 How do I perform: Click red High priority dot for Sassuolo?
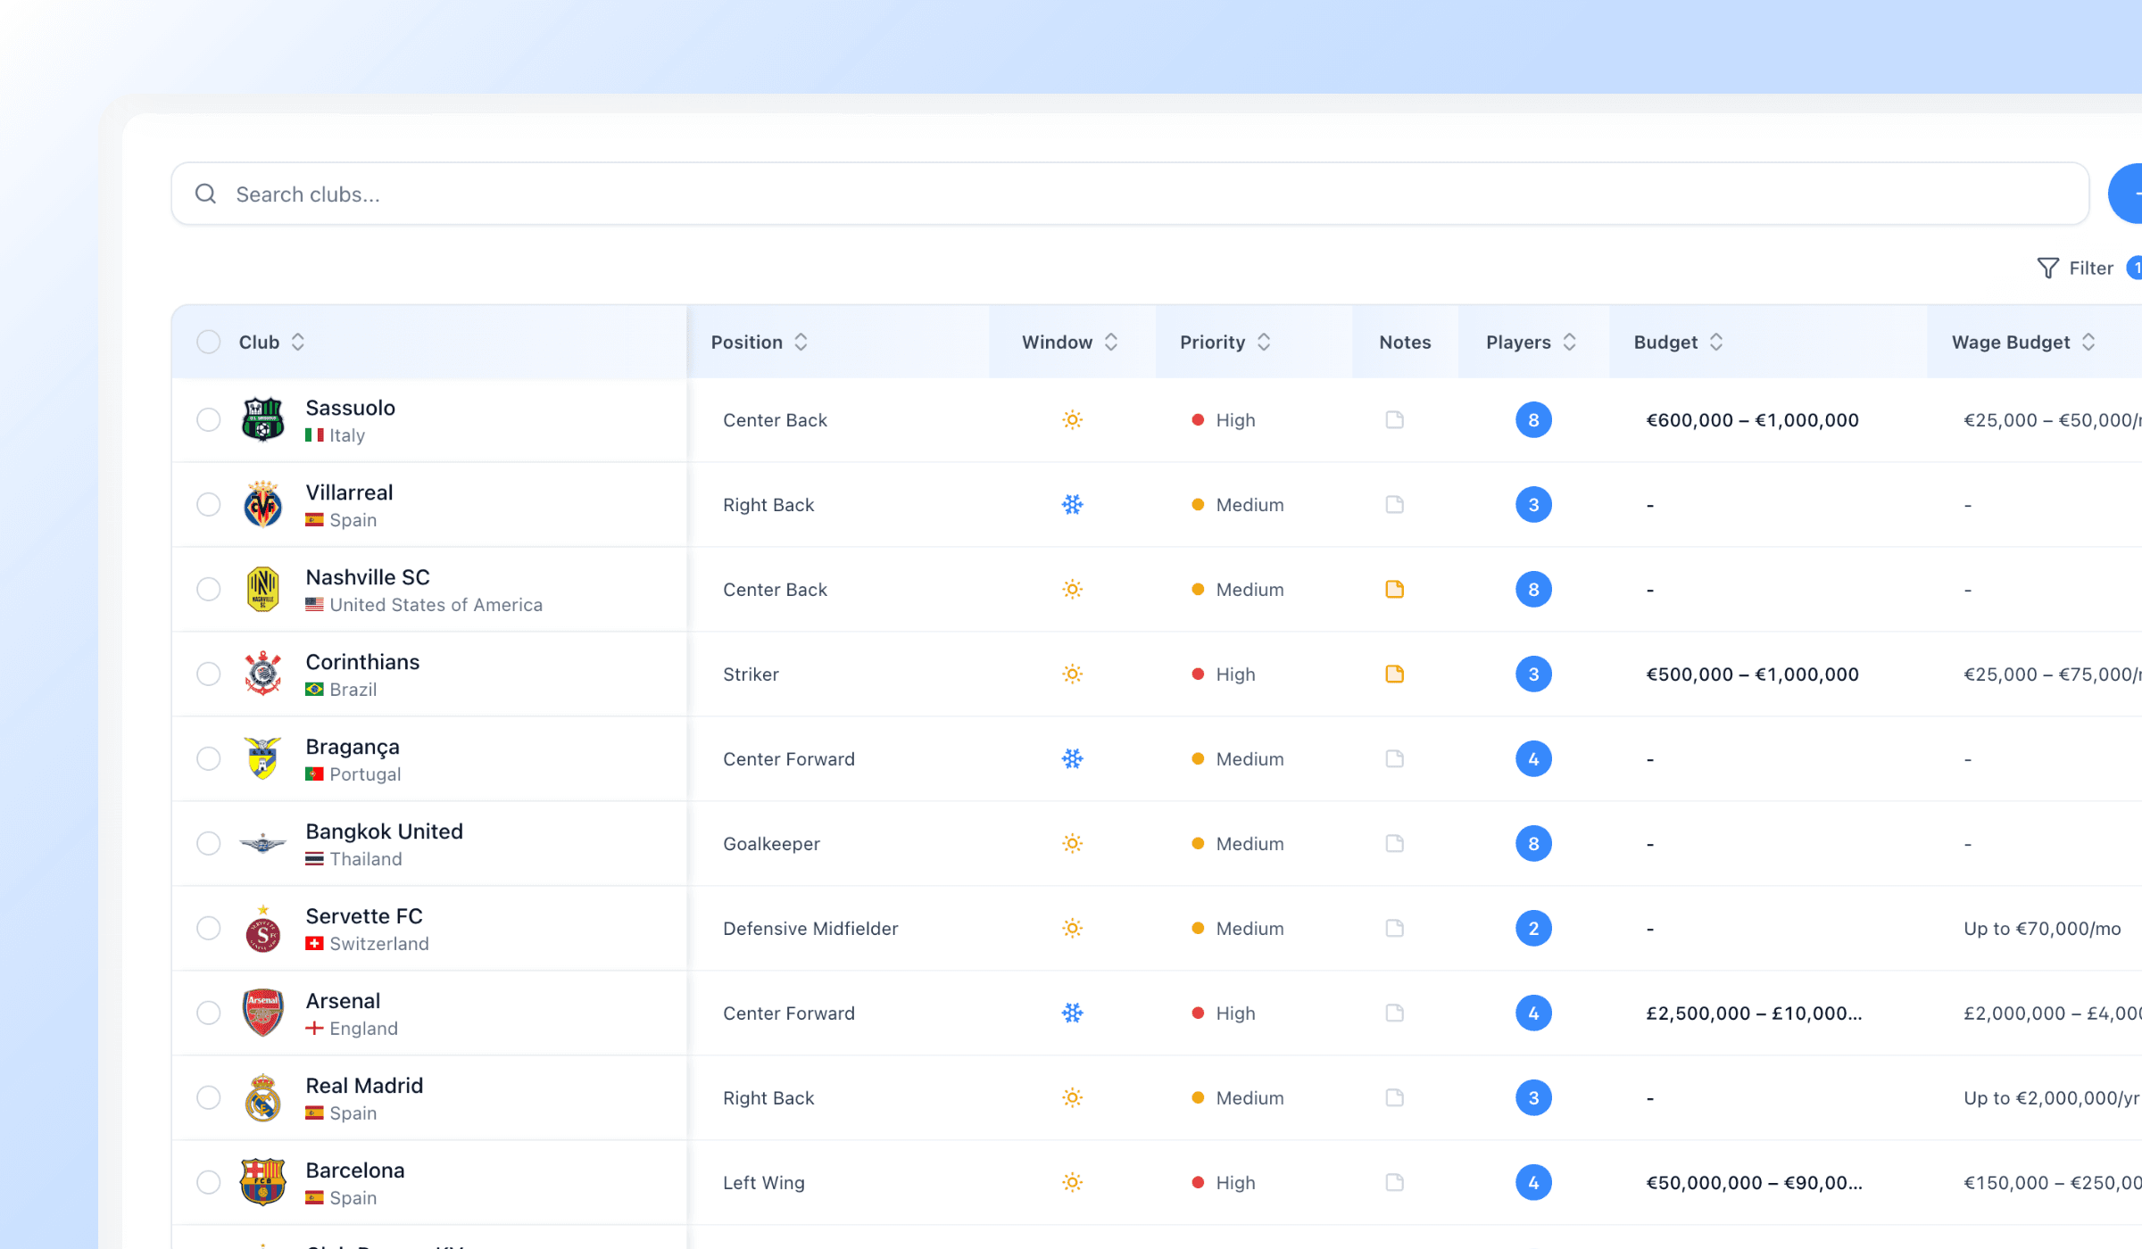tap(1198, 419)
